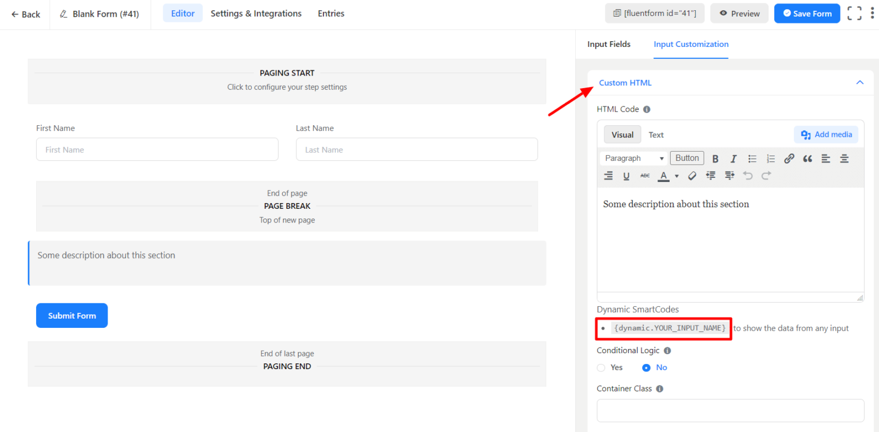Underline the selected text
The height and width of the screenshot is (432, 879).
[626, 176]
